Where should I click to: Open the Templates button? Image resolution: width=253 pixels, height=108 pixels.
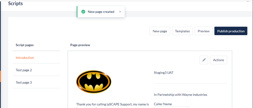coord(182,31)
